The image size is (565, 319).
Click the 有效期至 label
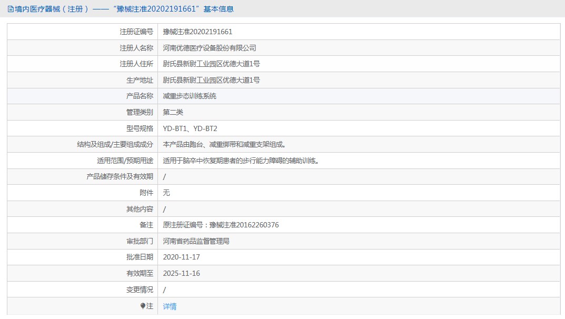[140, 273]
